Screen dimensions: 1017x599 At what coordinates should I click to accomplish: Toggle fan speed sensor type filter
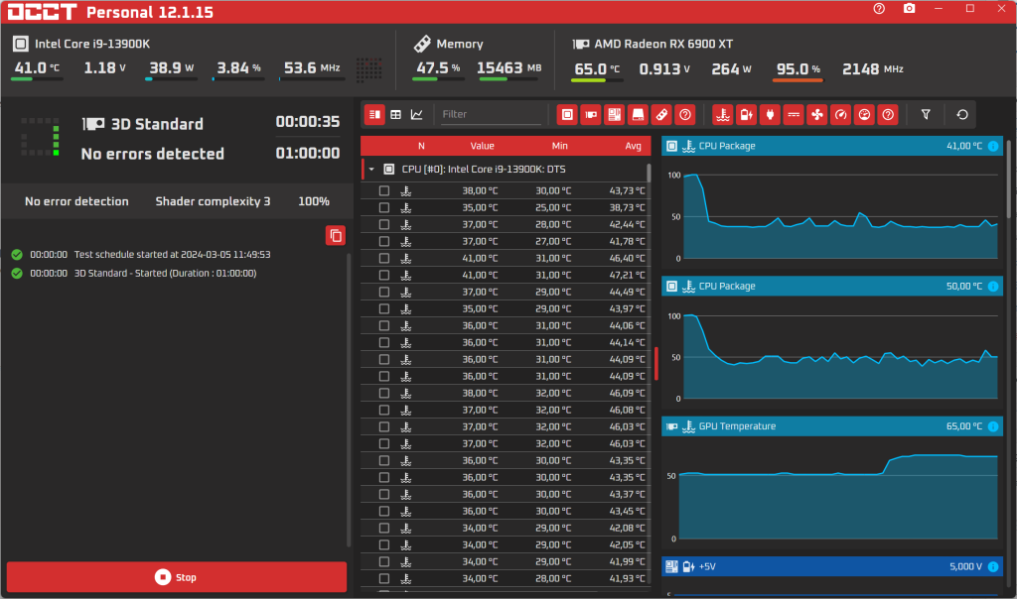(817, 115)
